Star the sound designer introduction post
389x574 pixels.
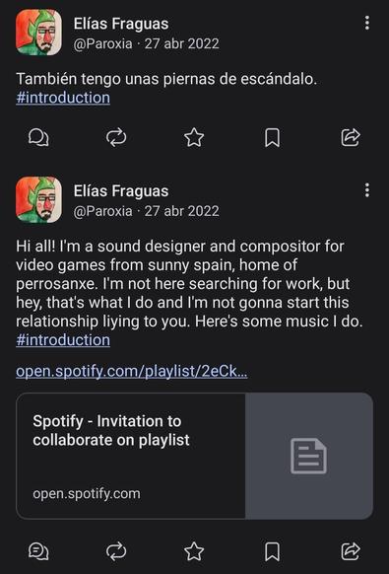point(194,551)
